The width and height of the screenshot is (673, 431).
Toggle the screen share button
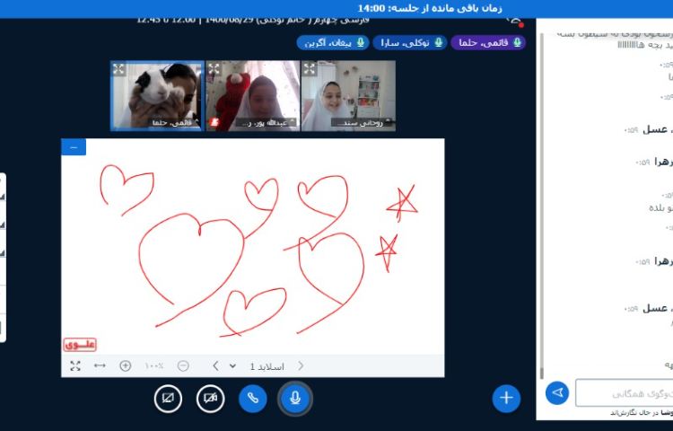(168, 397)
